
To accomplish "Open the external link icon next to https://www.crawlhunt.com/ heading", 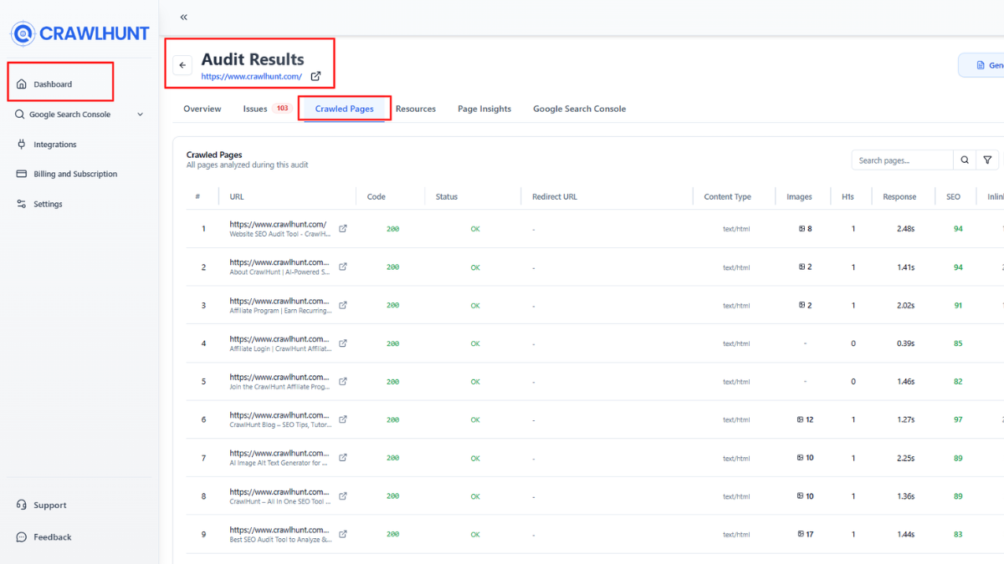I will 315,76.
